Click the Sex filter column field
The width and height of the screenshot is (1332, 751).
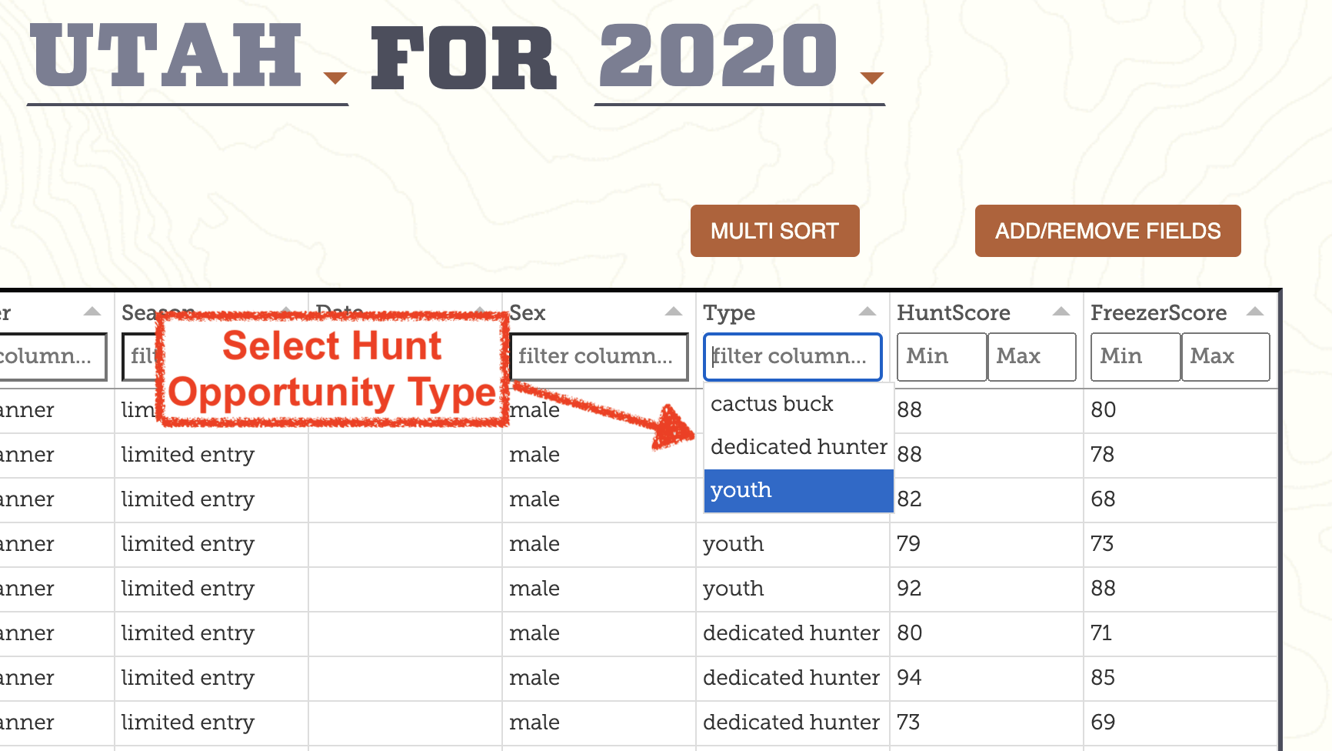598,356
